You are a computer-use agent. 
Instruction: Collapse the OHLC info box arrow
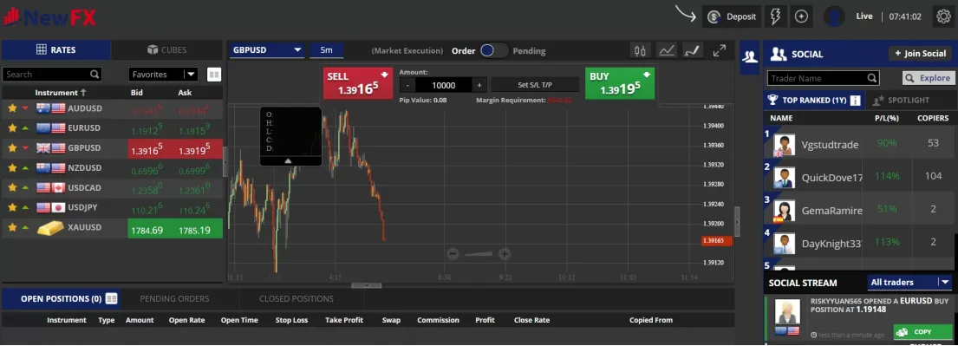(x=289, y=160)
